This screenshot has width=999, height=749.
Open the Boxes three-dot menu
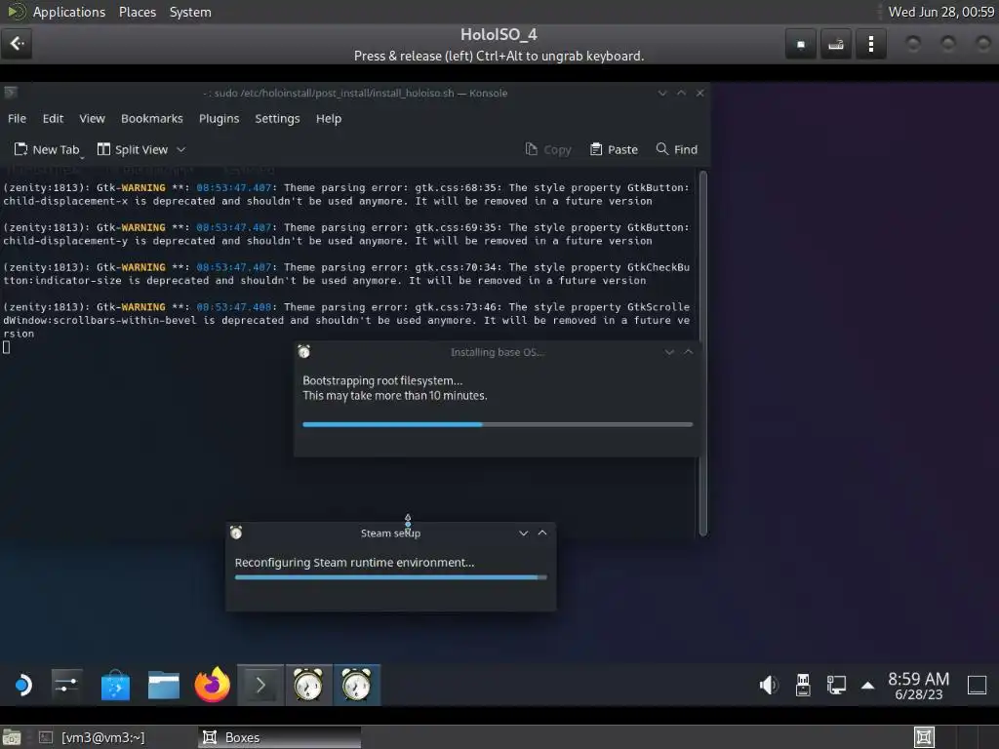click(871, 44)
